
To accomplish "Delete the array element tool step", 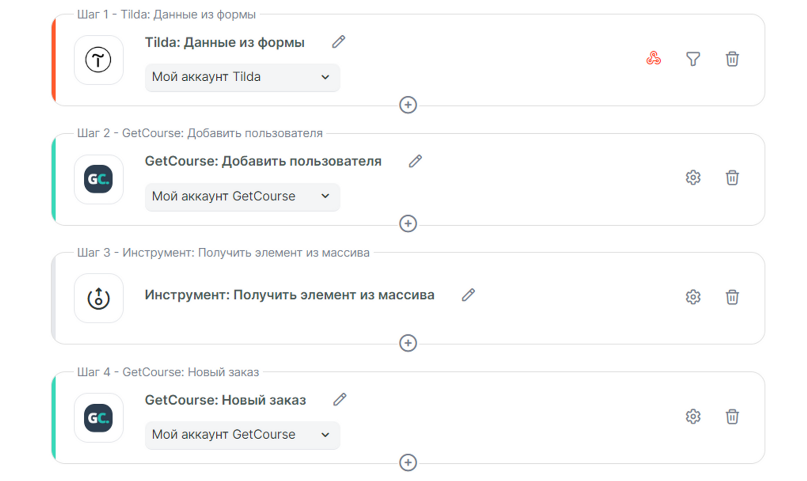I will point(732,297).
